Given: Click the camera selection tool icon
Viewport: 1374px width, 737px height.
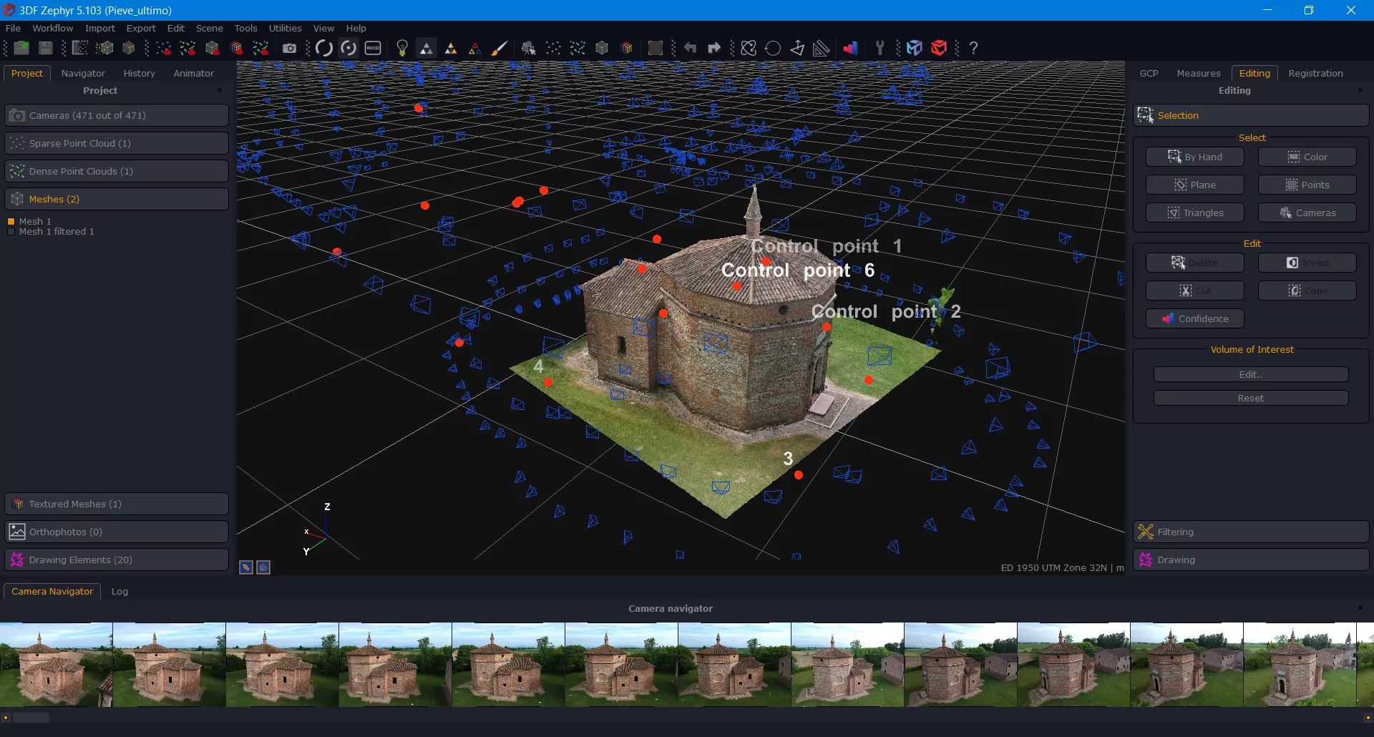Looking at the screenshot, I should 529,48.
